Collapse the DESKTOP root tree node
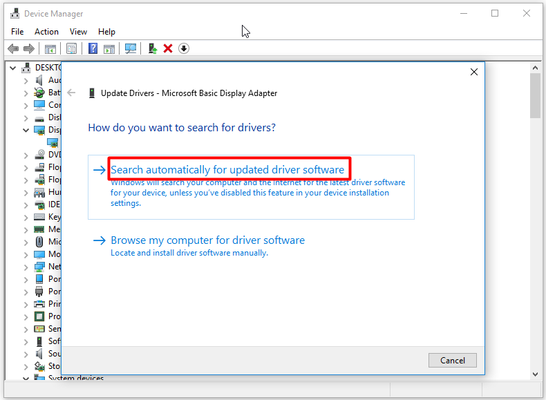This screenshot has width=546, height=400. tap(13, 68)
